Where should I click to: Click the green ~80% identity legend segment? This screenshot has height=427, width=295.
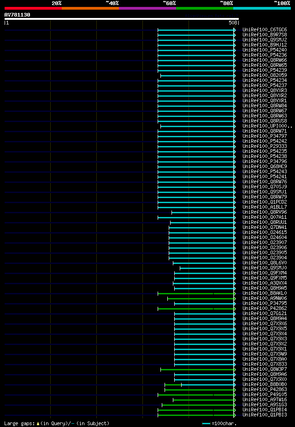point(205,8)
